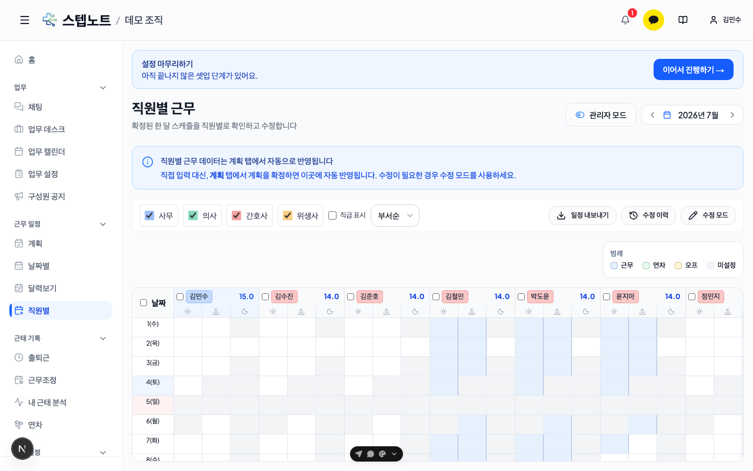Open 김민수 user profile menu
This screenshot has width=753, height=471.
click(x=725, y=20)
